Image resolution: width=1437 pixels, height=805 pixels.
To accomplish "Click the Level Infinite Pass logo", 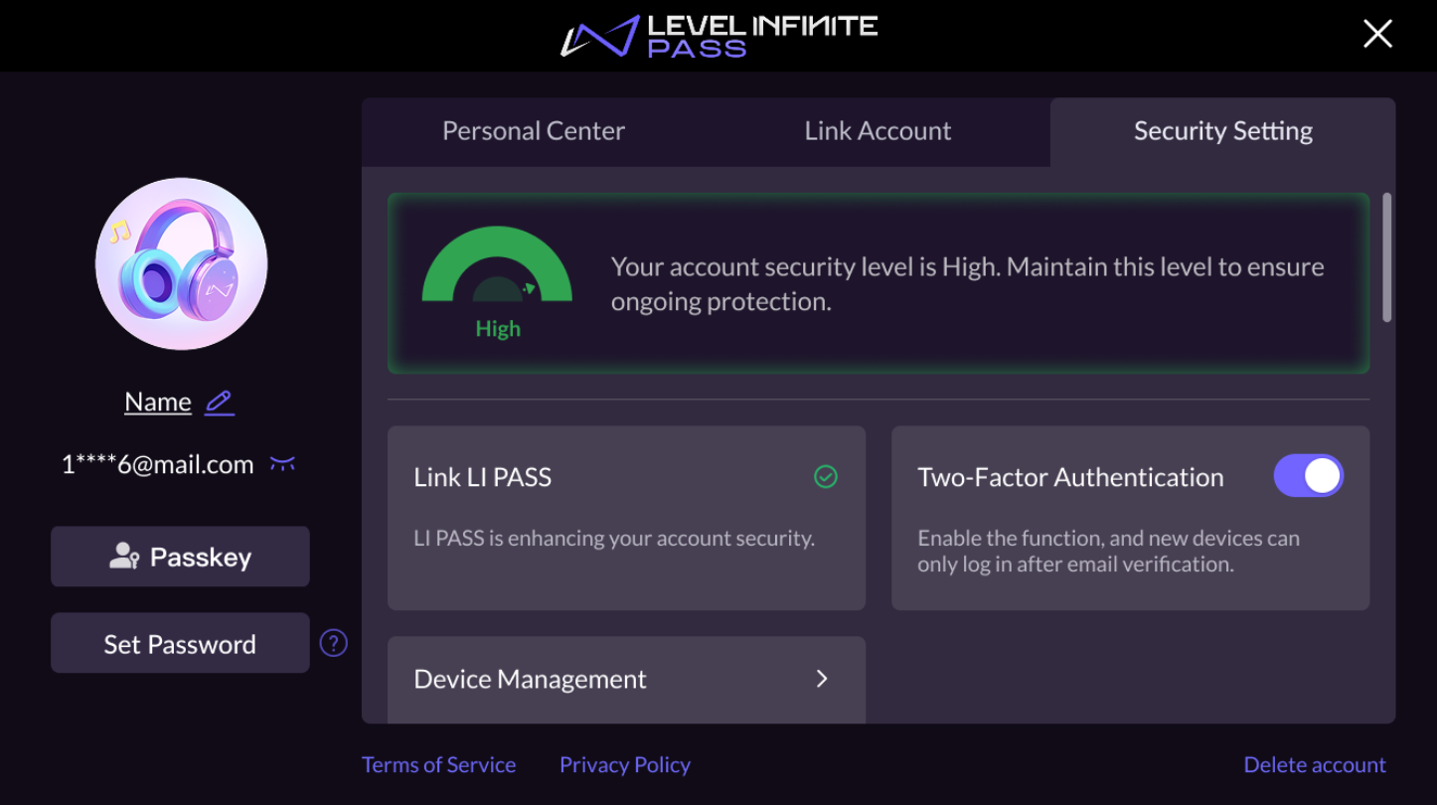I will [720, 35].
